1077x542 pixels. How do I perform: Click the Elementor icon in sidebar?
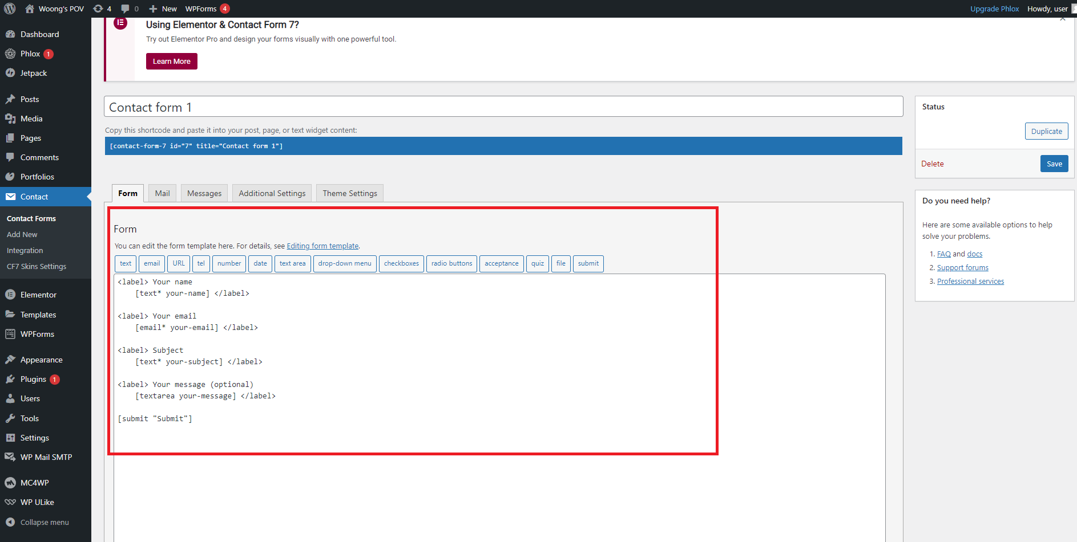(x=10, y=295)
